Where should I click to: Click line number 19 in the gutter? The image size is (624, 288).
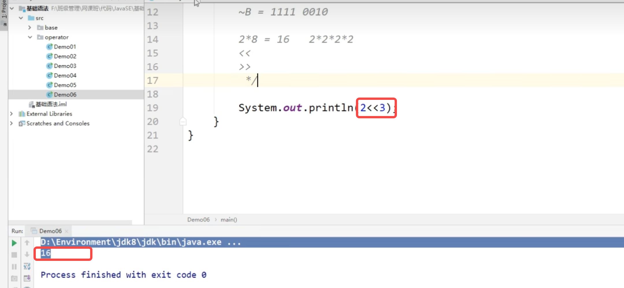153,108
